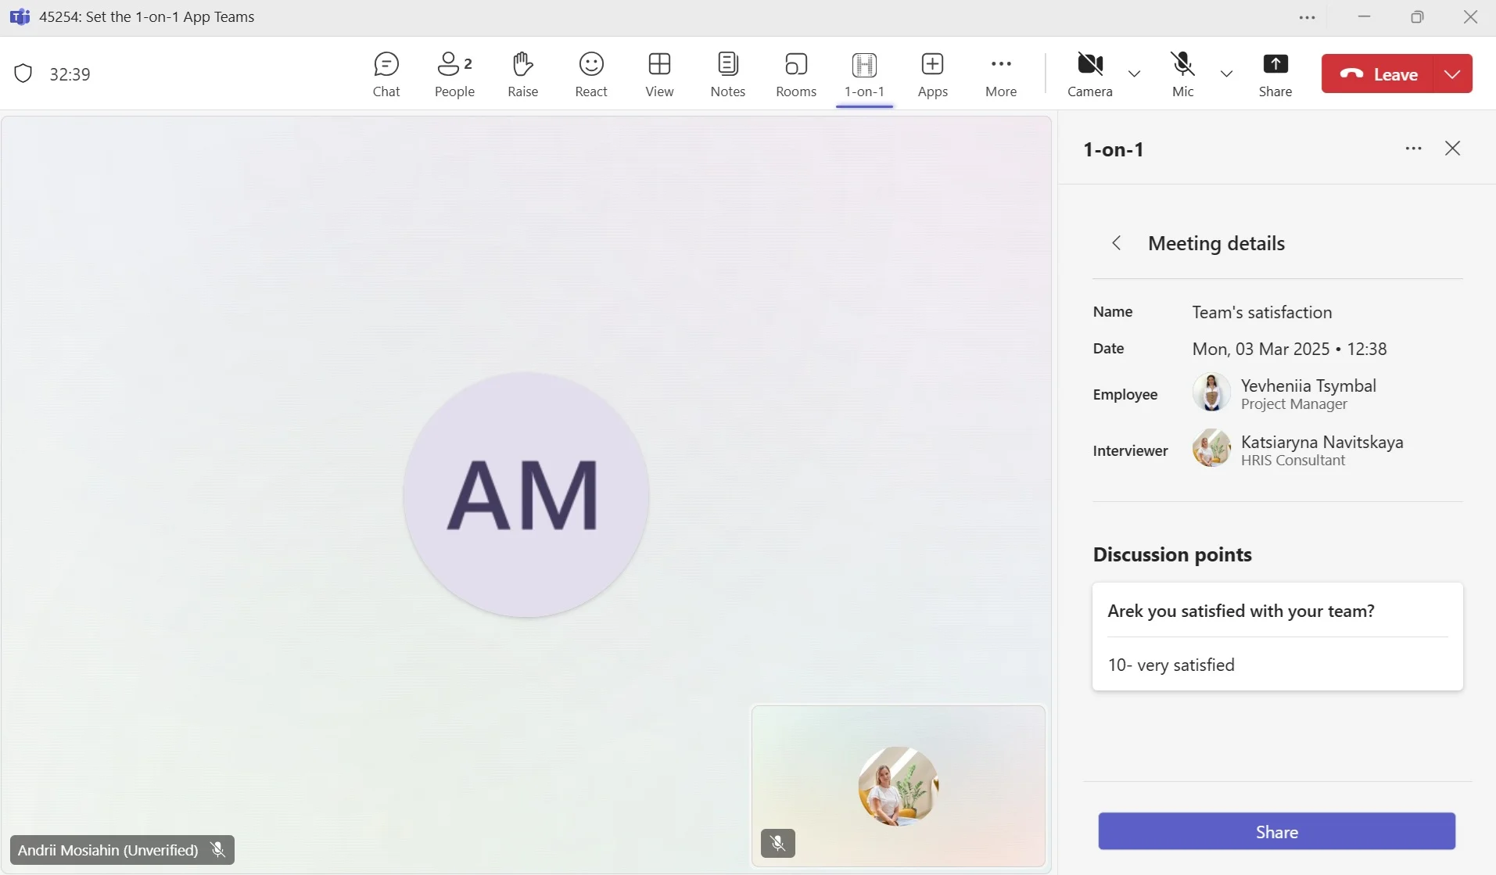Show the People participants list
This screenshot has width=1496, height=875.
click(x=454, y=74)
